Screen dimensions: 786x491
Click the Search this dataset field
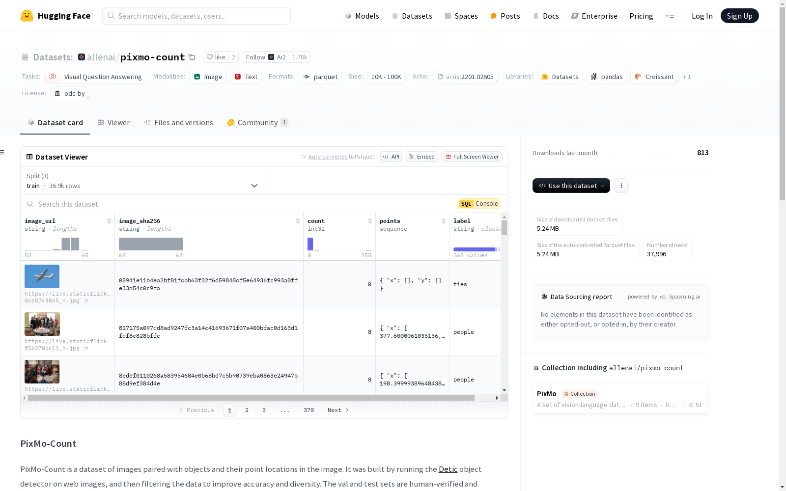click(x=239, y=204)
